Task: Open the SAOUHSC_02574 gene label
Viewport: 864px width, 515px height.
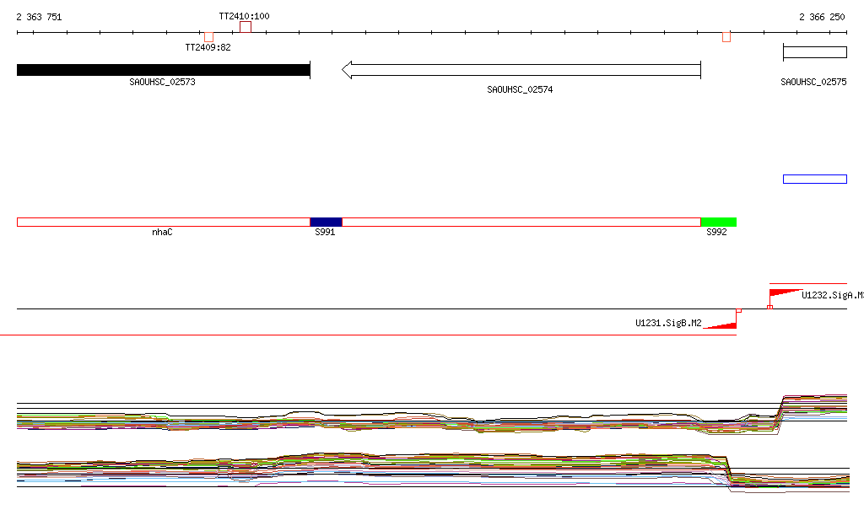Action: point(520,89)
